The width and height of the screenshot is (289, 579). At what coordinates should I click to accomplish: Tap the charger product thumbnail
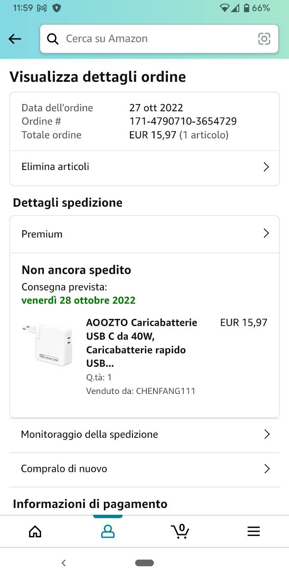tap(47, 345)
